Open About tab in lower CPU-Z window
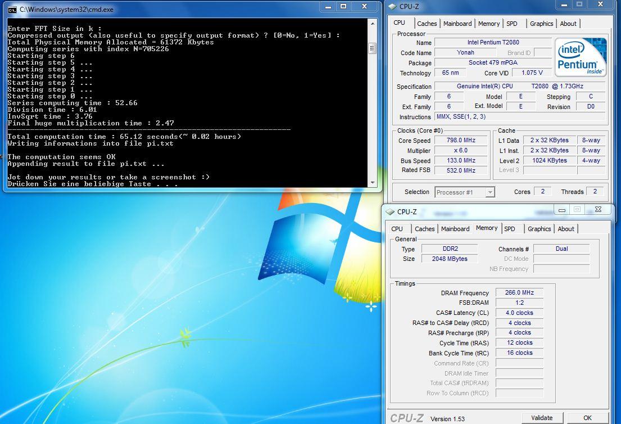The height and width of the screenshot is (424, 621). tap(565, 229)
